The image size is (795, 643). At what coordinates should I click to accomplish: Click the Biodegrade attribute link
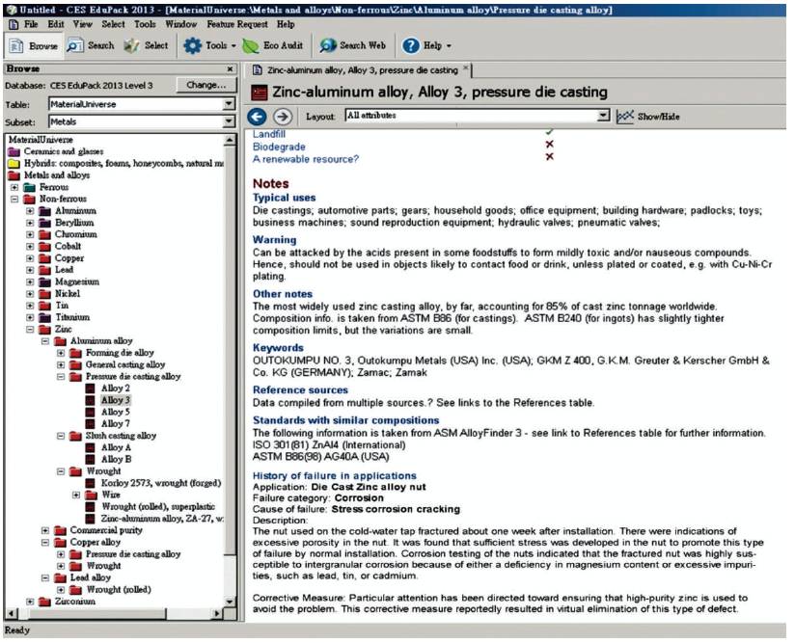279,147
